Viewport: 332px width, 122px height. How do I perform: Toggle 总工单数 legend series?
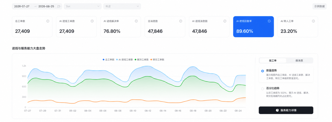tap(109, 60)
